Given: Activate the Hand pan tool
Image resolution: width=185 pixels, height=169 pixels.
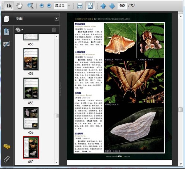Looking at the screenshot, I should point(19,6).
